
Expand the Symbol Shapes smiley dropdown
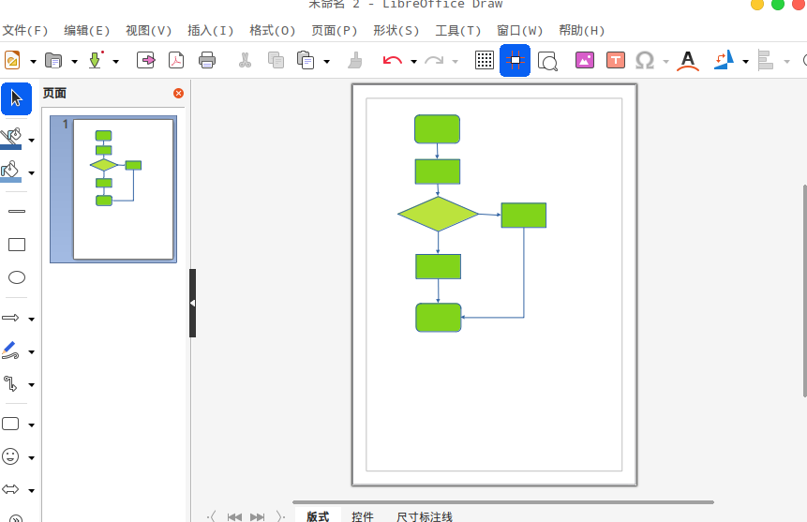(32, 458)
